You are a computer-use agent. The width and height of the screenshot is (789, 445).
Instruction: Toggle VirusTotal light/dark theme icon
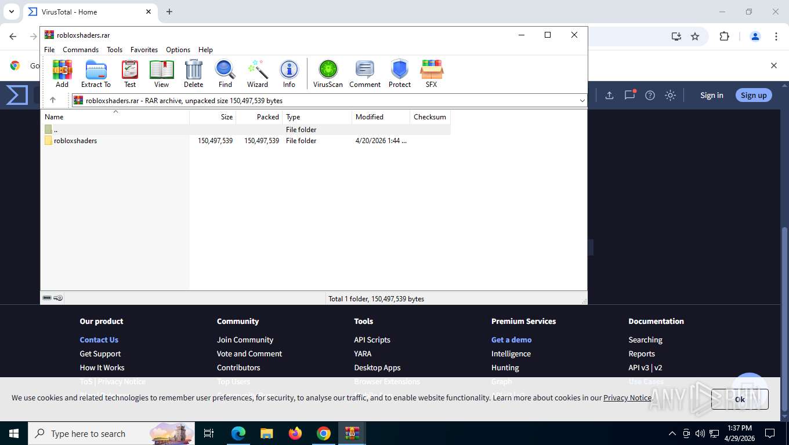click(x=670, y=95)
